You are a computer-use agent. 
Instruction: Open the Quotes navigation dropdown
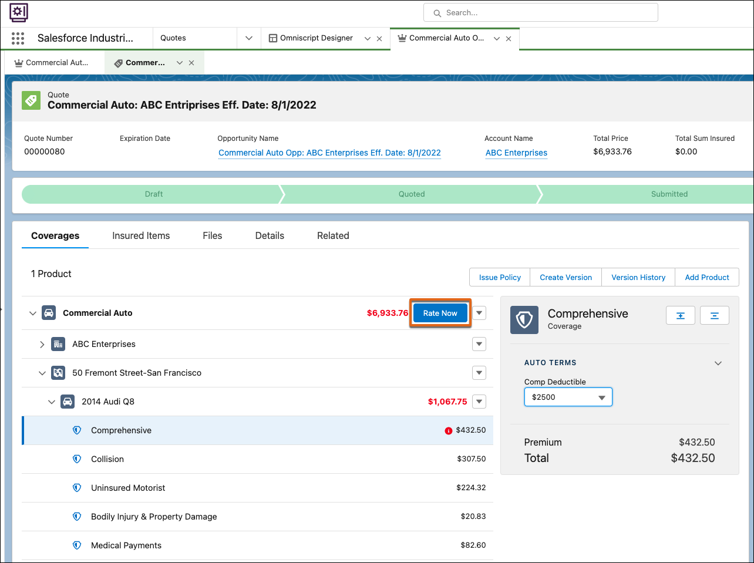click(249, 38)
